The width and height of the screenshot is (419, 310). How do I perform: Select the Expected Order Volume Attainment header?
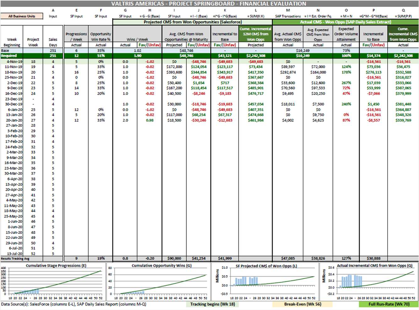[x=346, y=34]
